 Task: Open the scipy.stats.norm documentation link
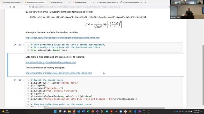coord(62,38)
